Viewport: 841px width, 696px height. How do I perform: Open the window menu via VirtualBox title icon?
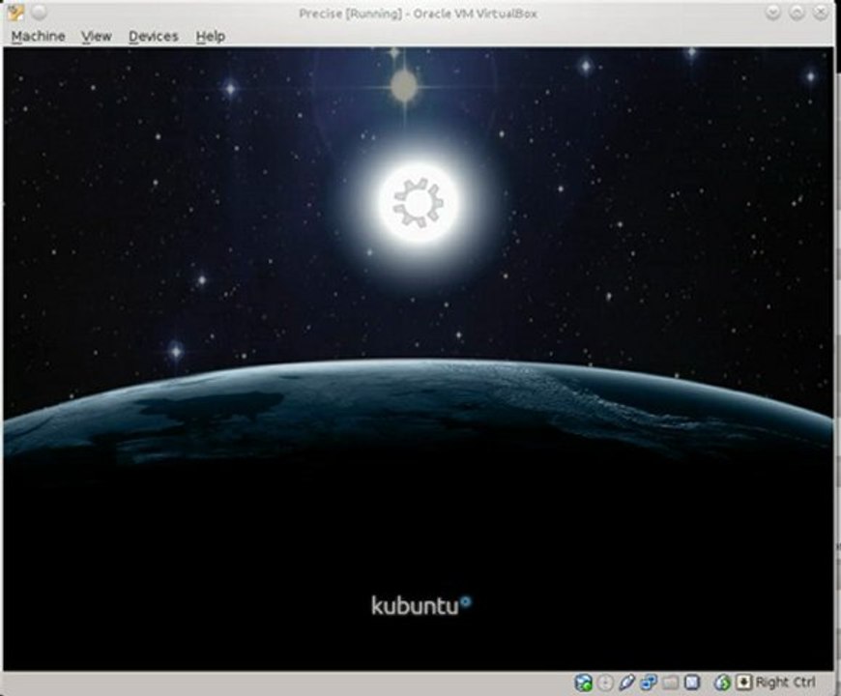(15, 12)
